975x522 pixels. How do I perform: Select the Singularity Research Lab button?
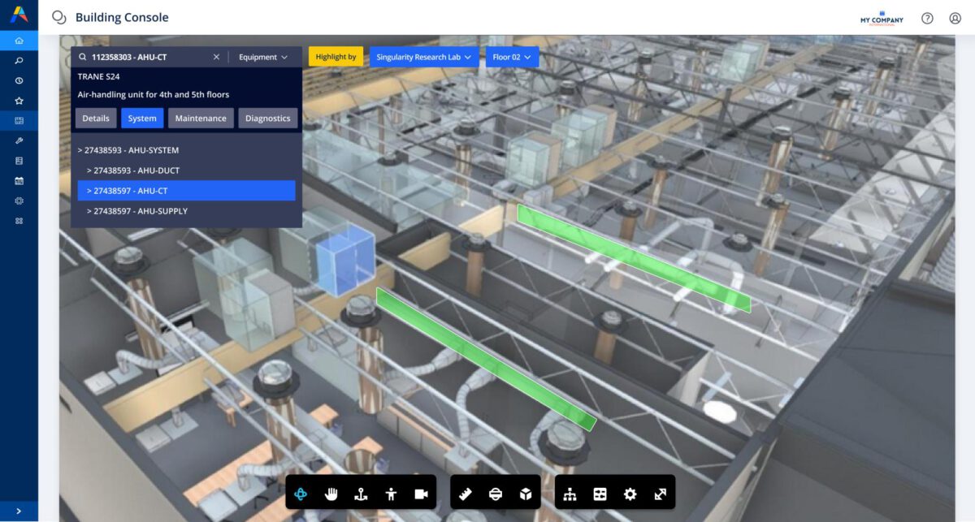[422, 57]
